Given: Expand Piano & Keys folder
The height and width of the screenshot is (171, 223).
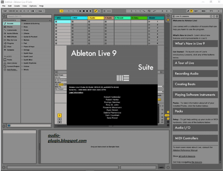Looking at the screenshot, I should point(22,46).
